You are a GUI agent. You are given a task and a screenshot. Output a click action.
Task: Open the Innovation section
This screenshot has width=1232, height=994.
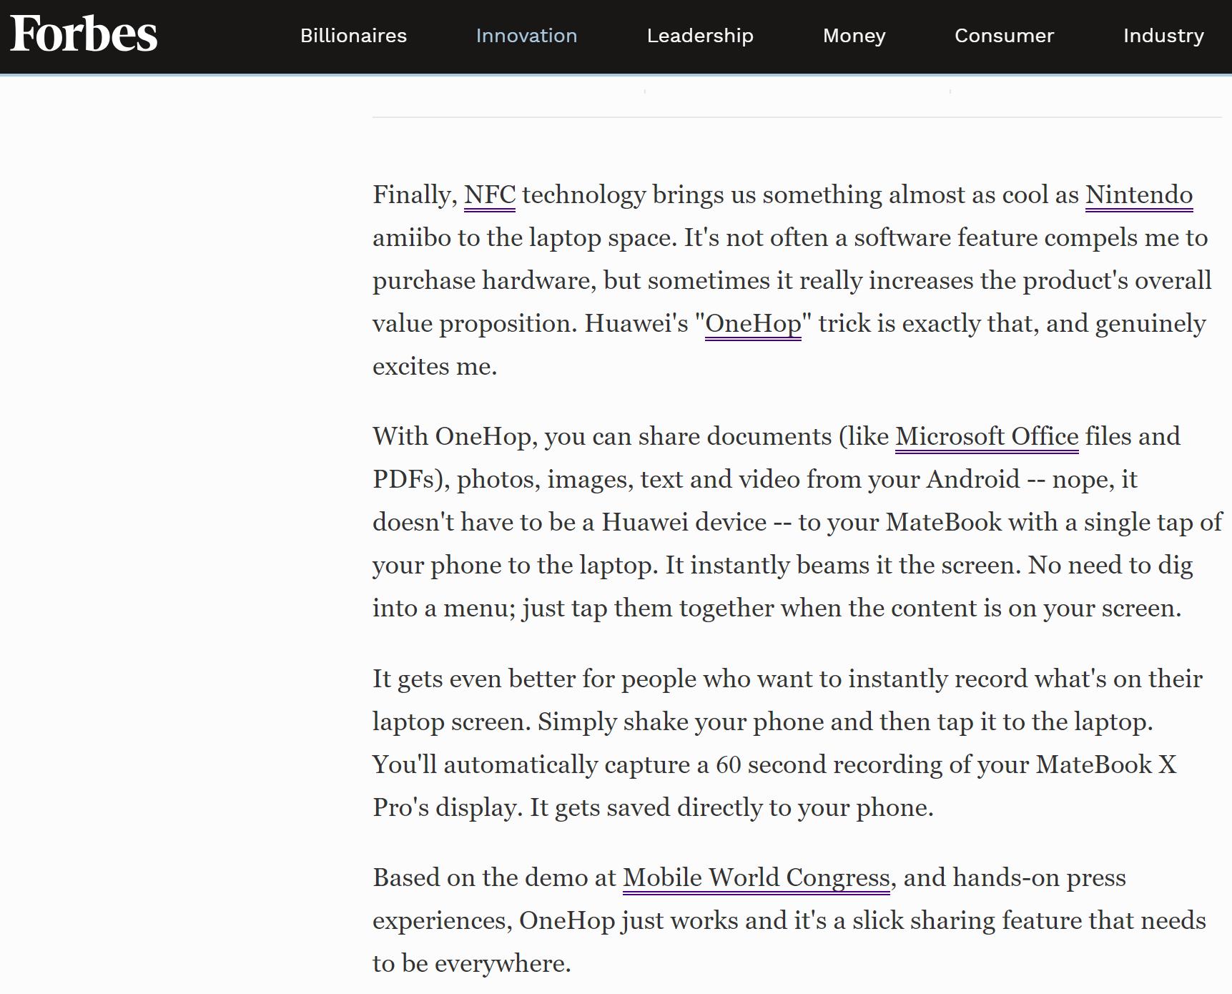click(x=526, y=36)
